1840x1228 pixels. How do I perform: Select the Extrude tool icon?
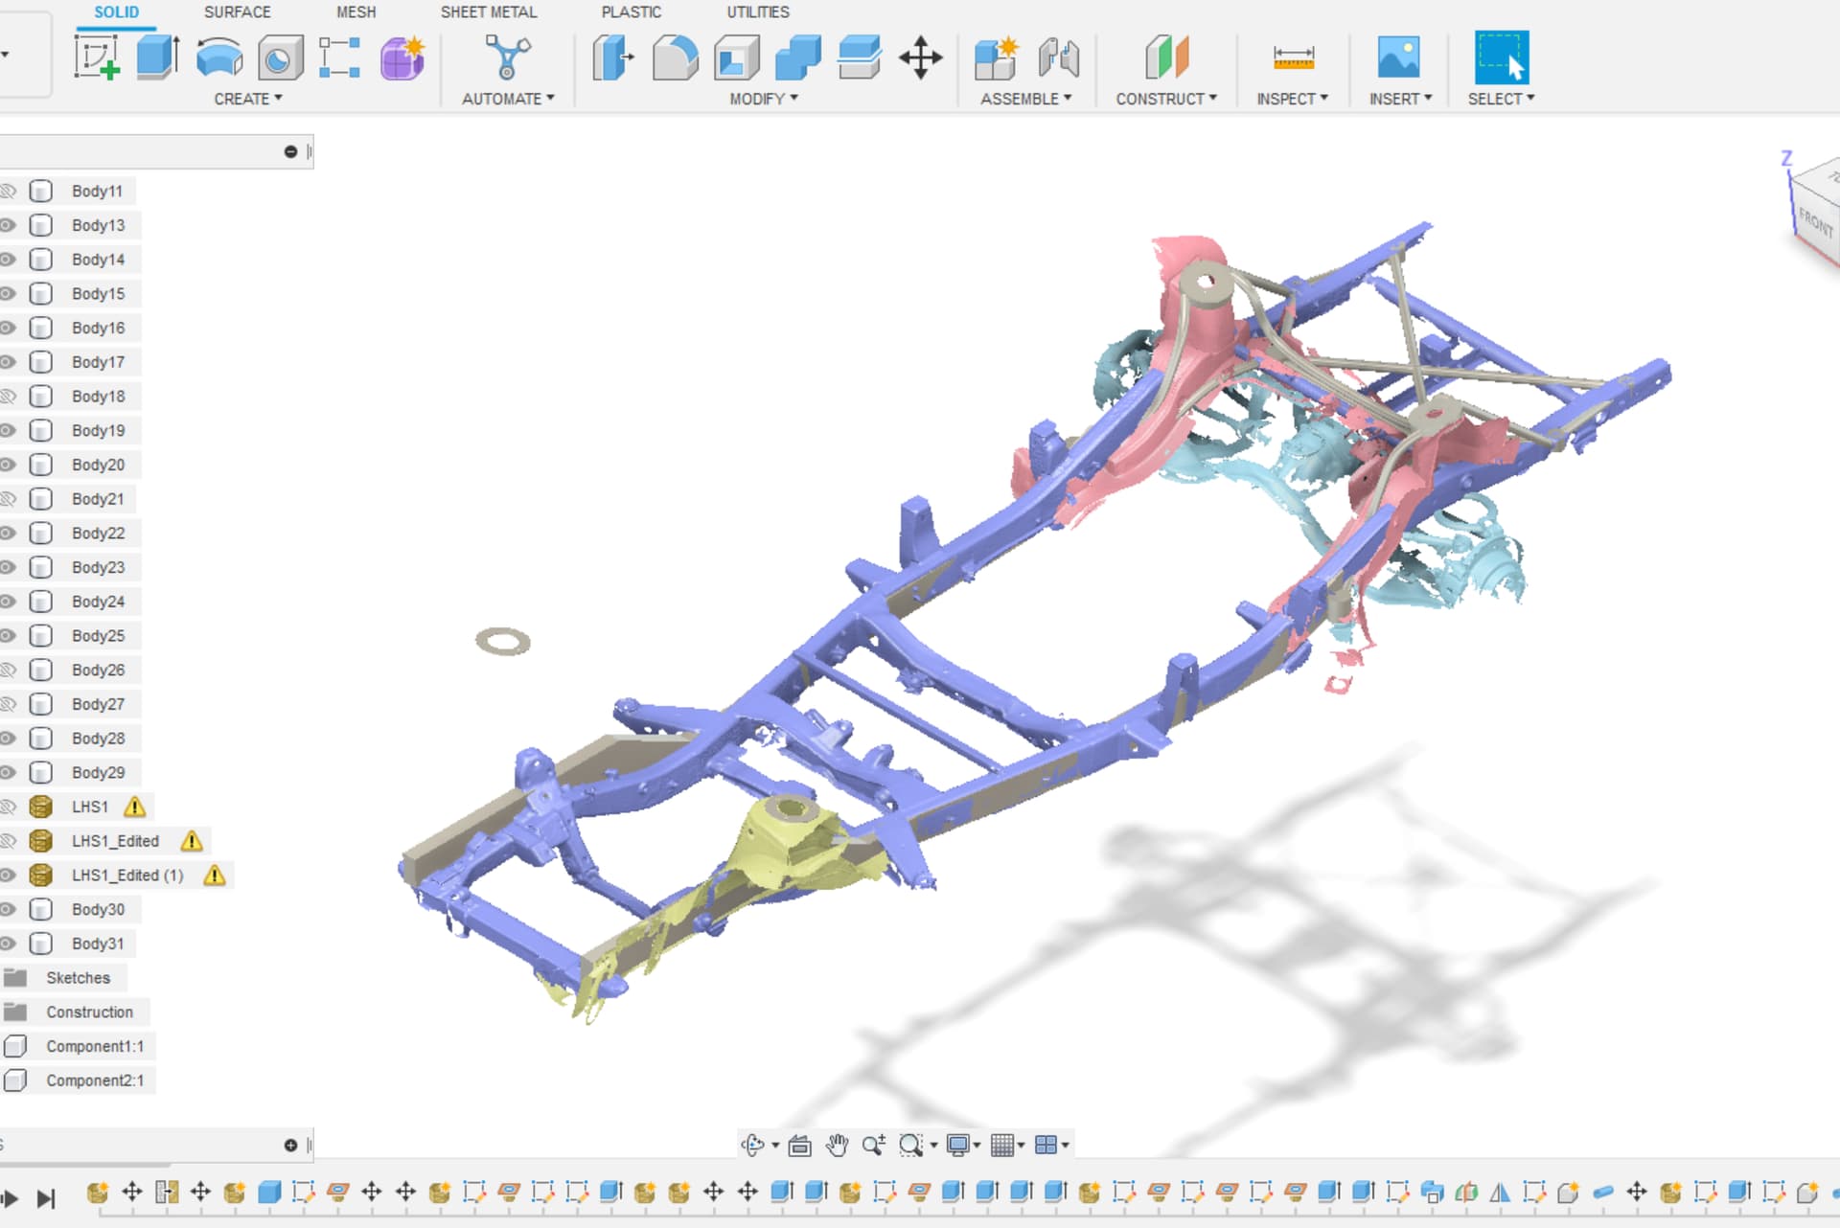[x=158, y=57]
